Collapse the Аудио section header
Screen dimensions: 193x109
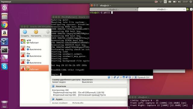tap(89, 99)
